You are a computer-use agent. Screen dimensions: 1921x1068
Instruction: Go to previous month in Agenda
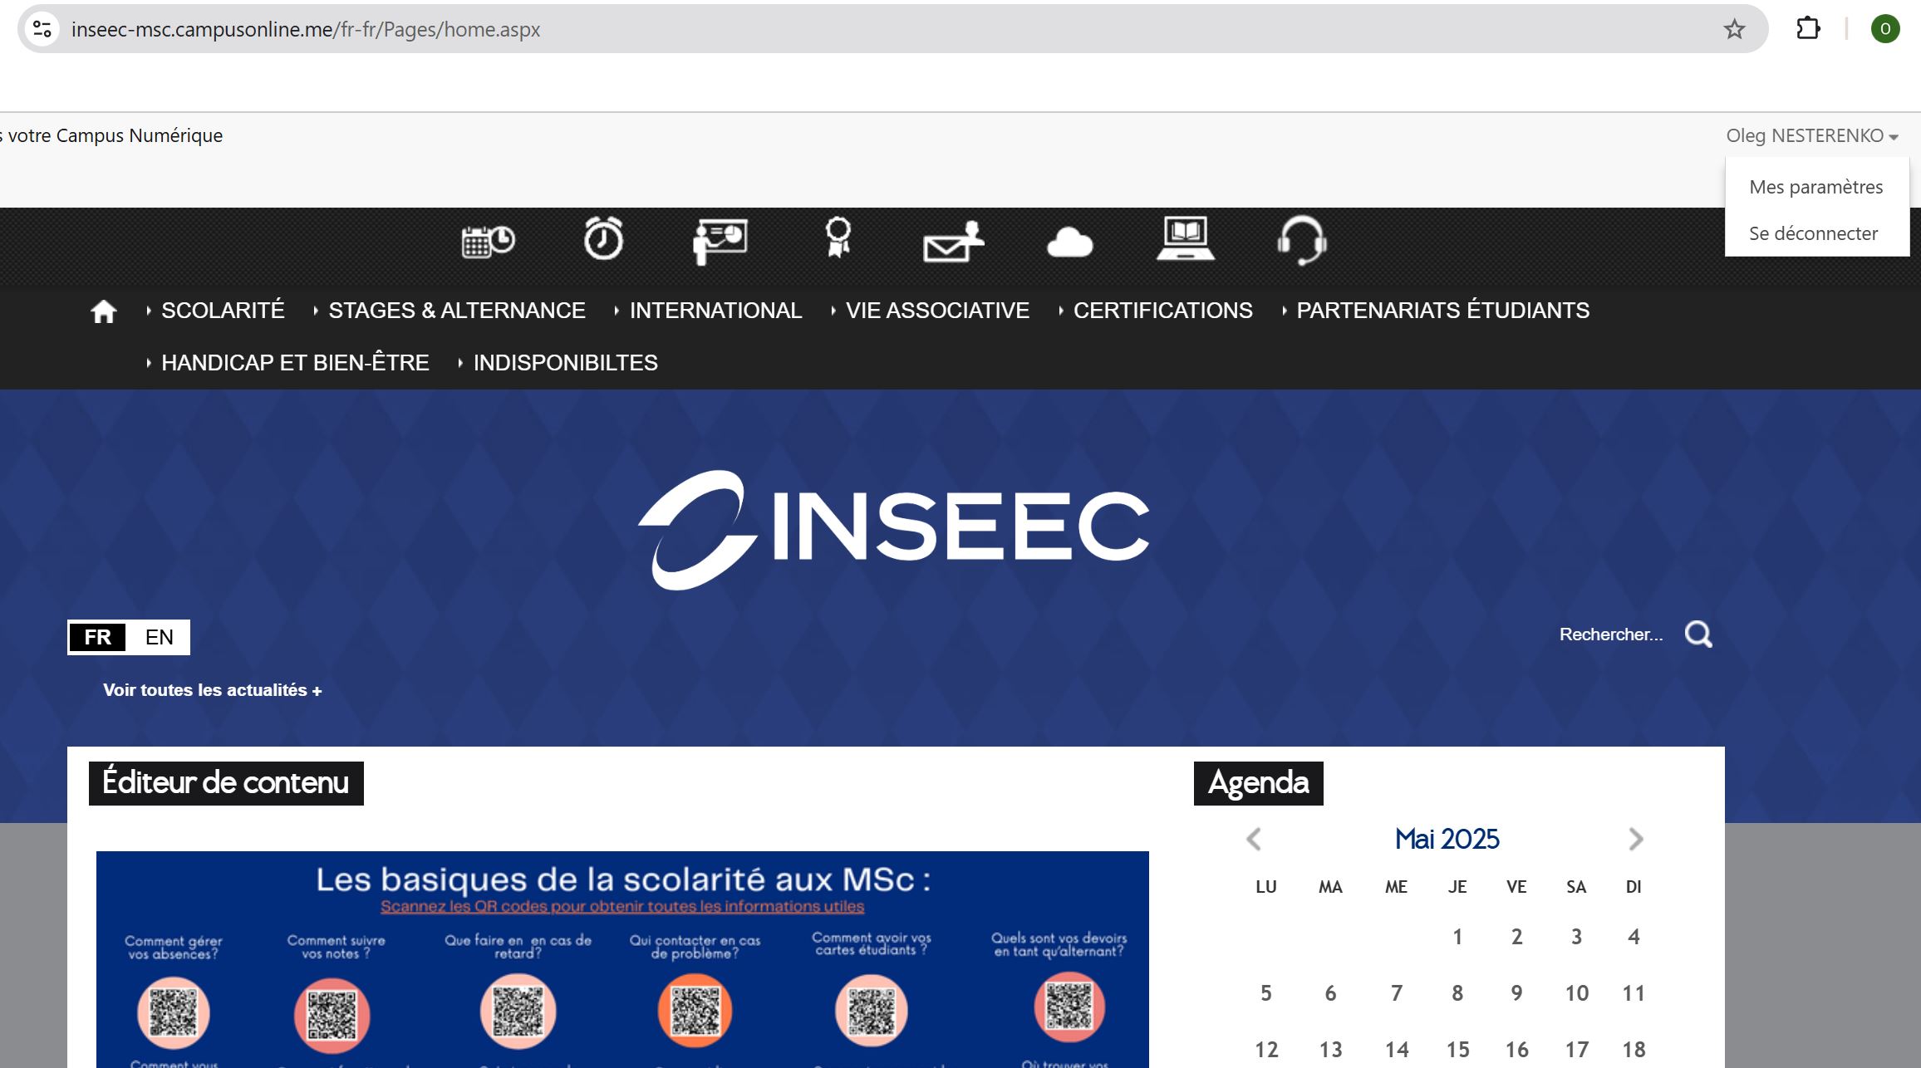(x=1254, y=840)
